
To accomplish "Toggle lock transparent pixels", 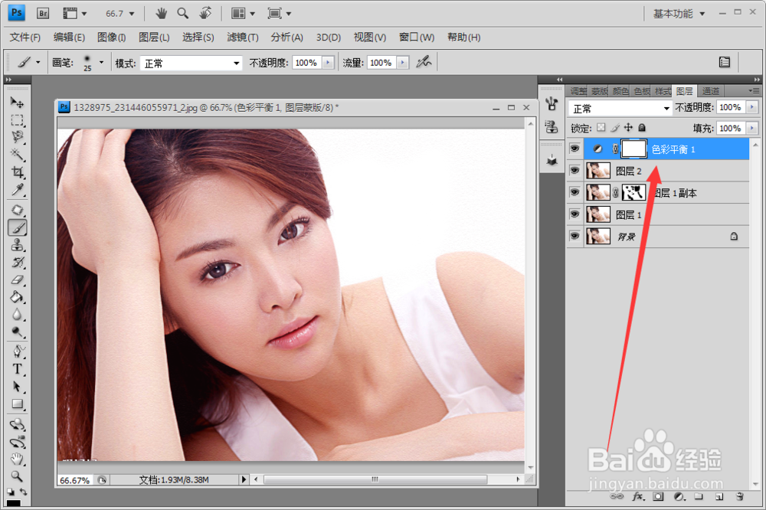I will tap(601, 127).
